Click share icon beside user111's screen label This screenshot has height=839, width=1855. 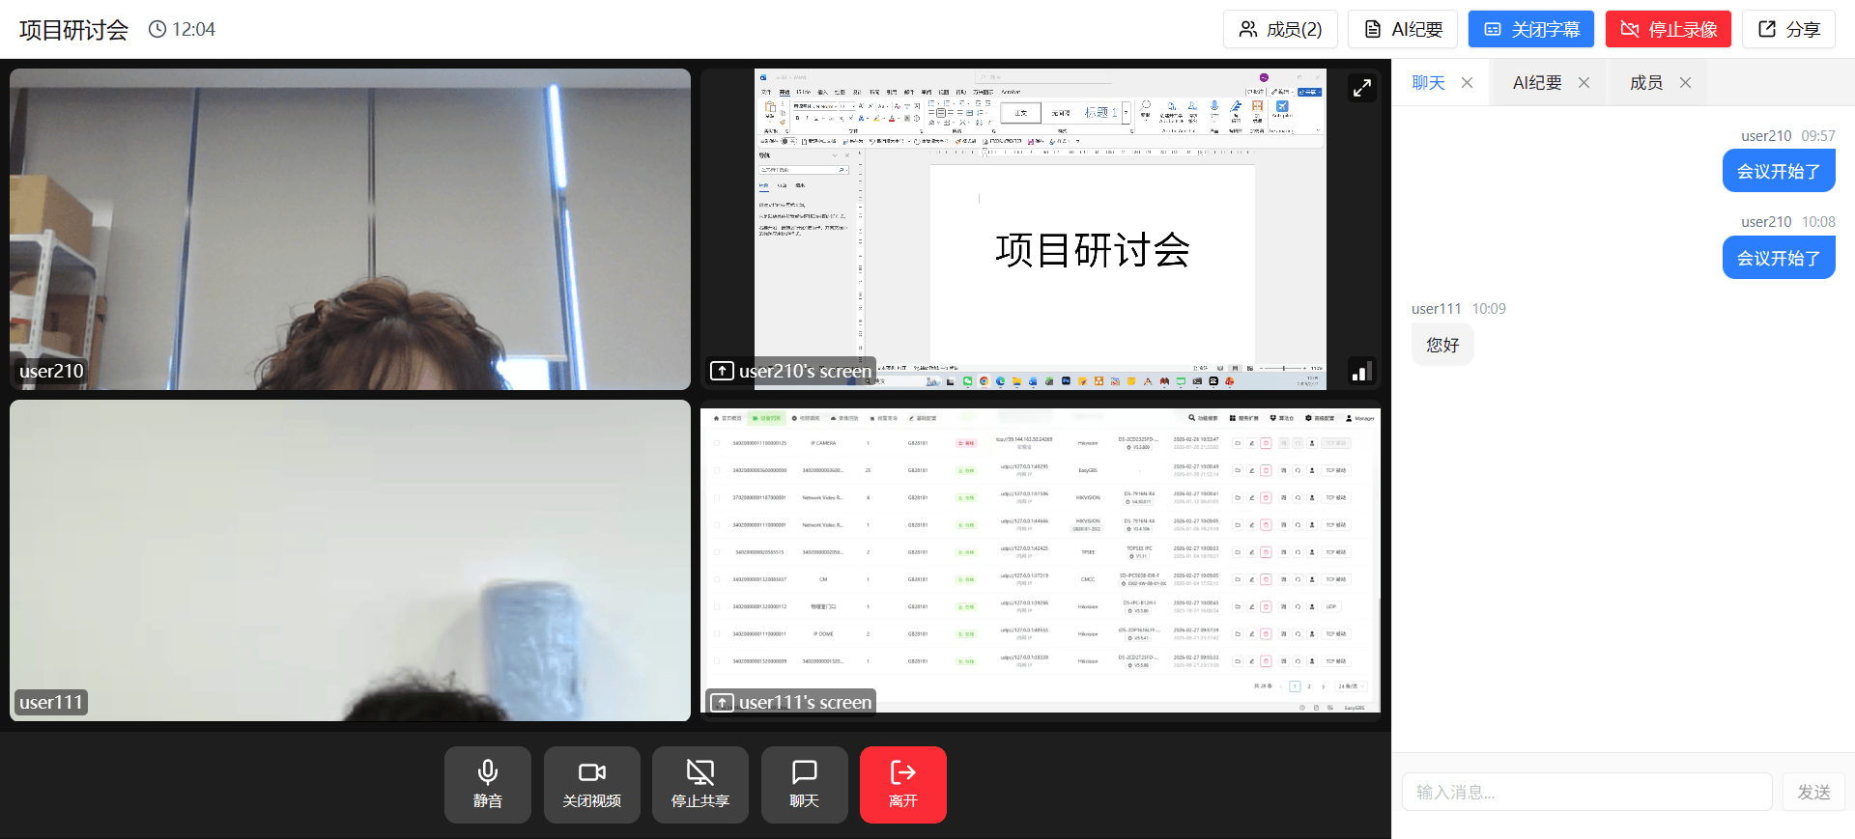click(x=722, y=702)
